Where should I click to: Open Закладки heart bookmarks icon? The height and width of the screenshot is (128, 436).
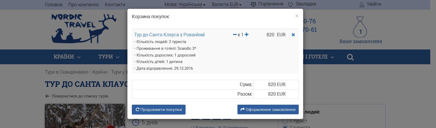290,5
